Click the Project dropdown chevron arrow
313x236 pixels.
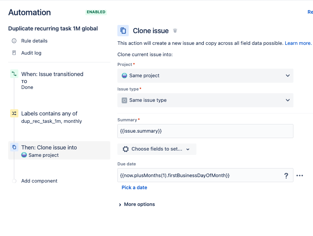pyautogui.click(x=288, y=76)
